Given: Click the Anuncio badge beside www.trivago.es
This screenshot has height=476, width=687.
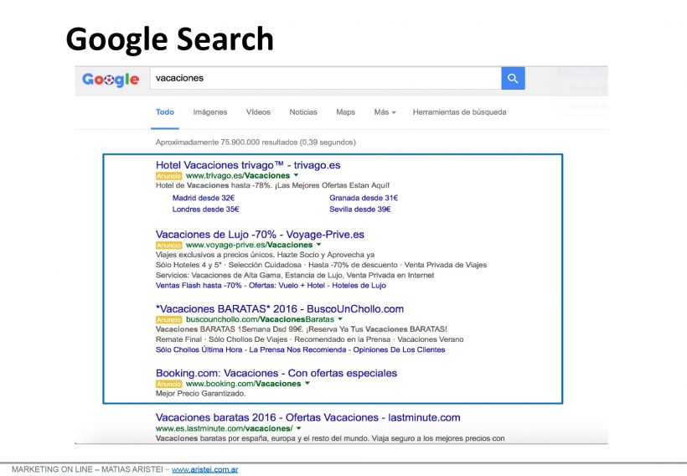Looking at the screenshot, I should 168,176.
